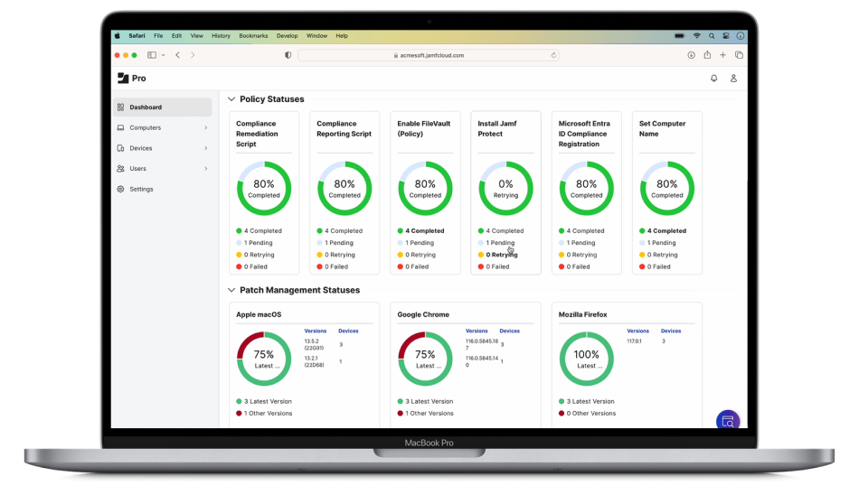Open the View menu
Image resolution: width=859 pixels, height=495 pixels.
pos(197,35)
